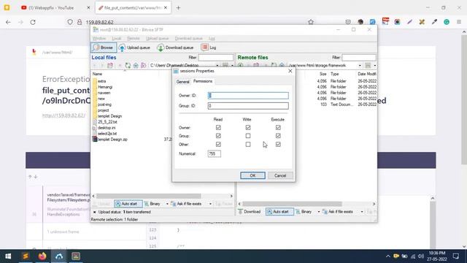The width and height of the screenshot is (467, 263).
Task: Select the Permissions tab
Action: (203, 81)
